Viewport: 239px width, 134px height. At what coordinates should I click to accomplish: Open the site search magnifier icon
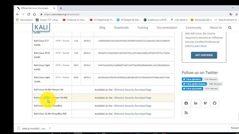pos(230,28)
